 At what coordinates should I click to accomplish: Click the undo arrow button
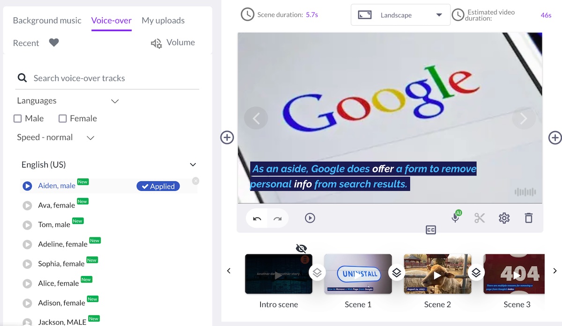[257, 218]
